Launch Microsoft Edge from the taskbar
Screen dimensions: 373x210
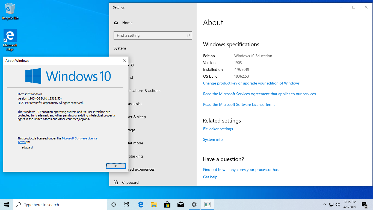(141, 205)
